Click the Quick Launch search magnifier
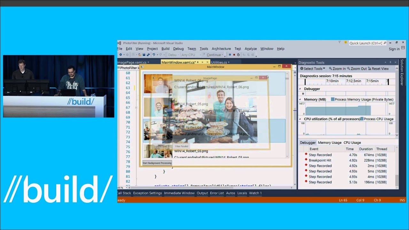The width and height of the screenshot is (409, 230). coord(385,43)
